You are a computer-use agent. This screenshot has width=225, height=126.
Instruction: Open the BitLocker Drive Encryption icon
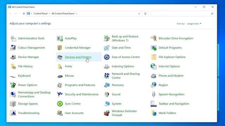(154, 38)
